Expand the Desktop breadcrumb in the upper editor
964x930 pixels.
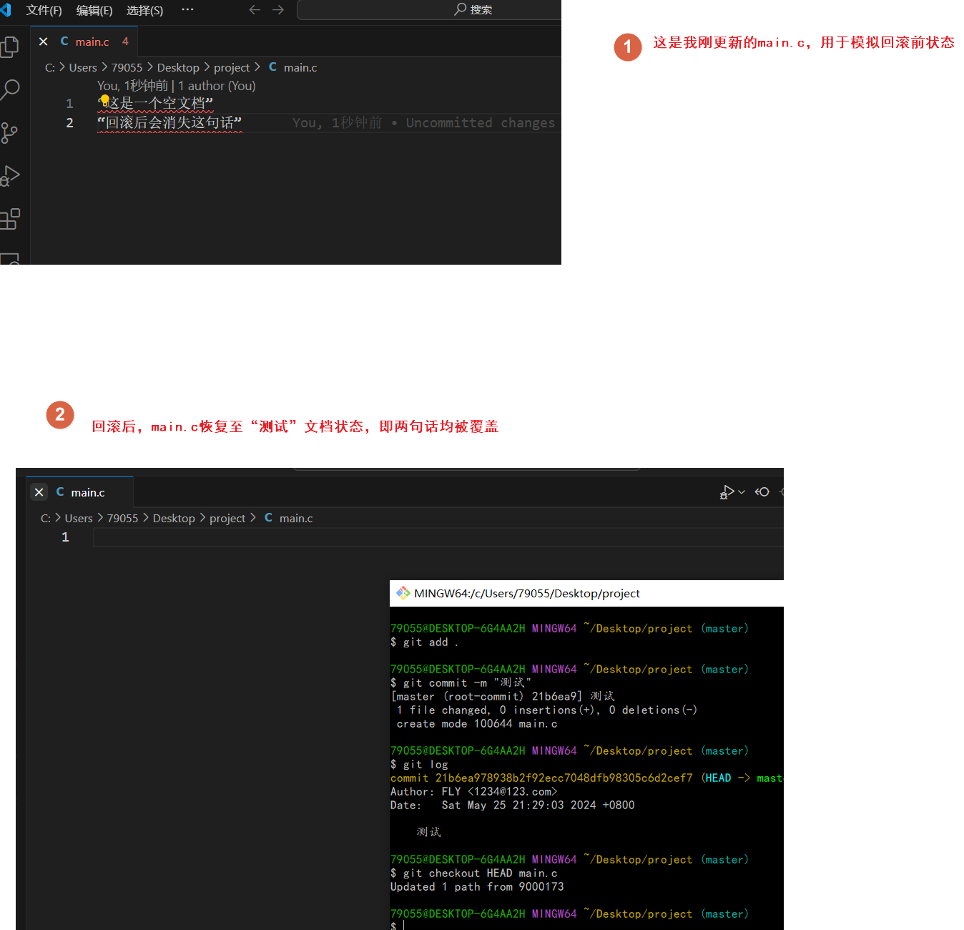[x=178, y=67]
